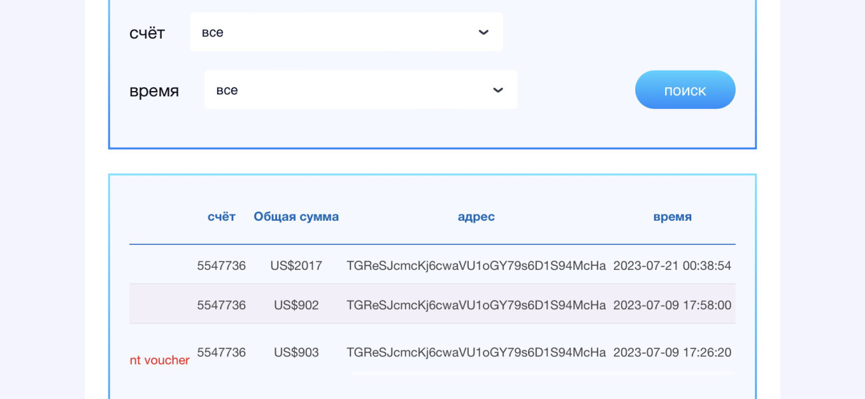Image resolution: width=865 pixels, height=399 pixels.
Task: Select the US$902 amount cell
Action: click(x=296, y=305)
